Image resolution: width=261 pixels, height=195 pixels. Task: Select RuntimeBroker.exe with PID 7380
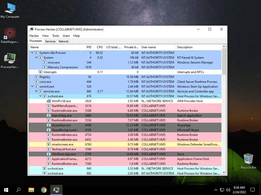click(x=125, y=164)
